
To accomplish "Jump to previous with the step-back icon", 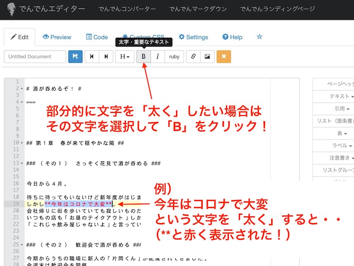I will 92,57.
